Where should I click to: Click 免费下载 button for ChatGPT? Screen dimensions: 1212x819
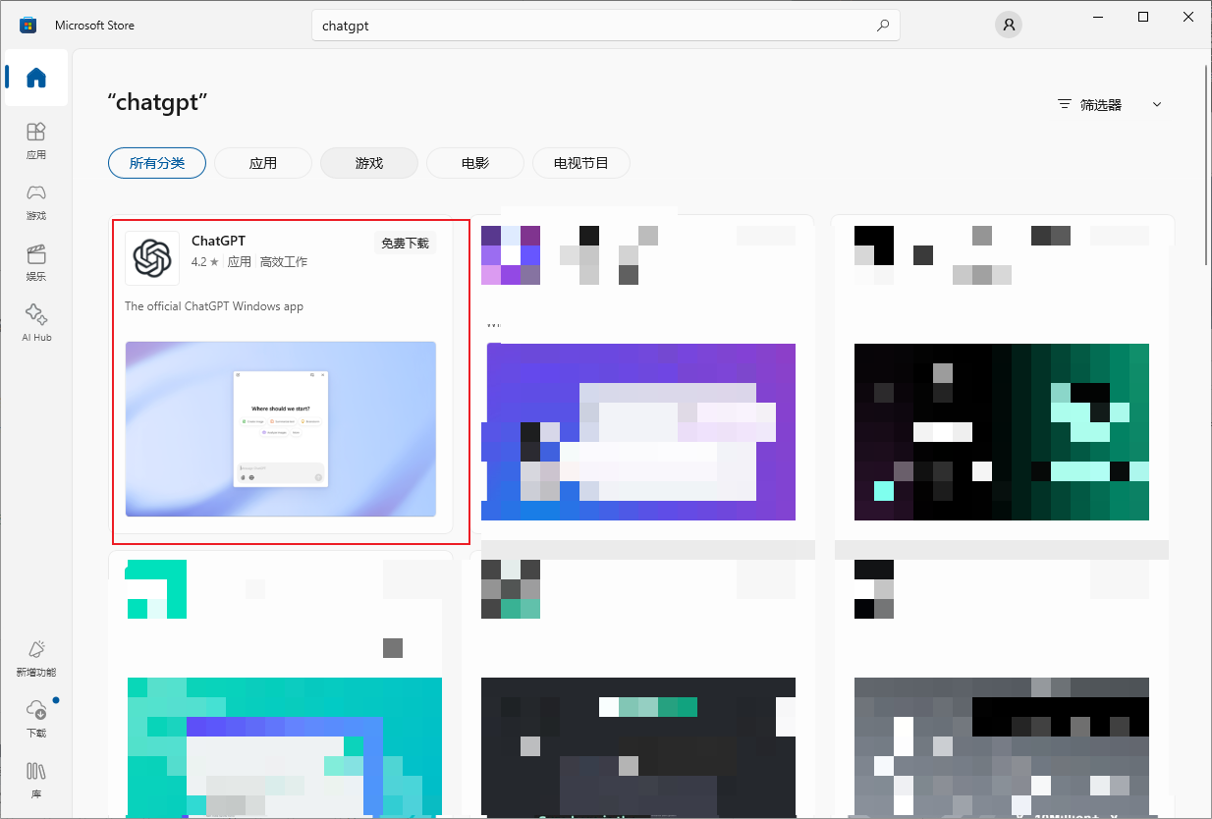click(405, 244)
